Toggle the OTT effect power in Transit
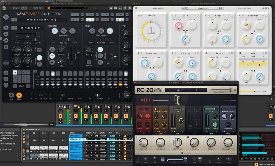 click(240, 53)
